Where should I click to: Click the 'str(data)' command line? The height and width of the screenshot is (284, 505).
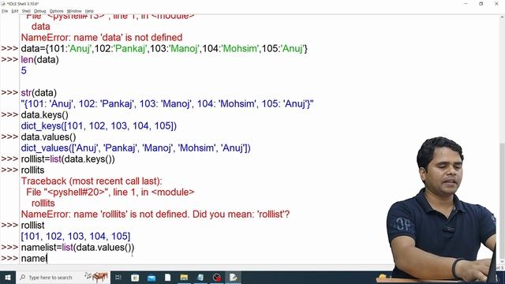[39, 93]
